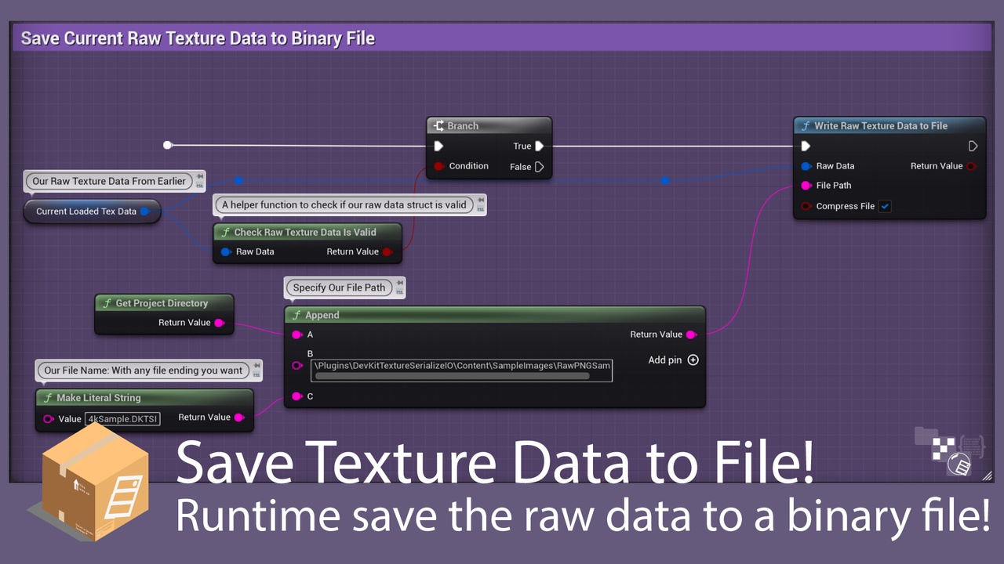1004x564 pixels.
Task: Click the Return Value pin on the Write node
Action: (x=971, y=166)
